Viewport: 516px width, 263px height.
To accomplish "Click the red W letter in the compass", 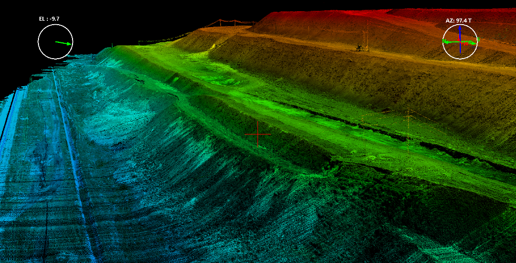I will click(x=465, y=42).
